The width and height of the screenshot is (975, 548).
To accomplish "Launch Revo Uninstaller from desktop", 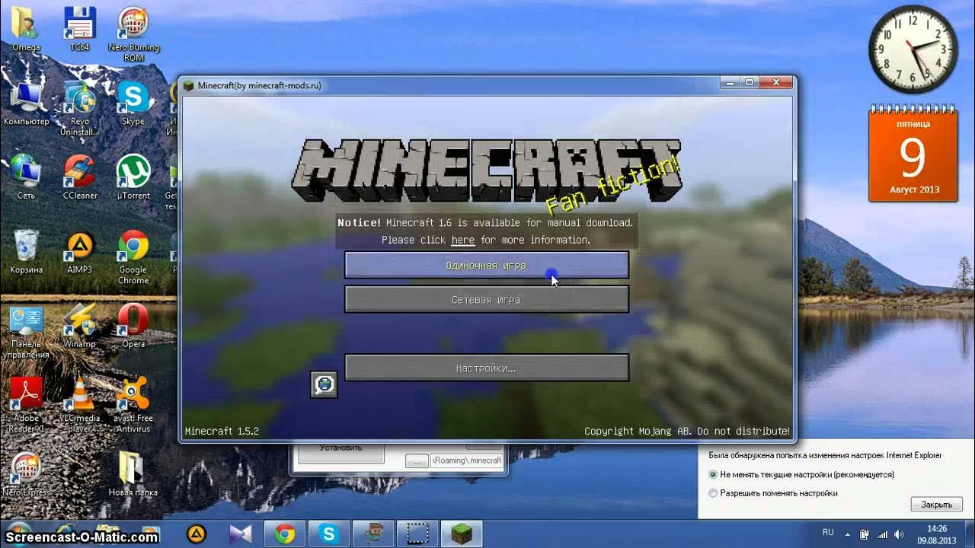I will (79, 108).
